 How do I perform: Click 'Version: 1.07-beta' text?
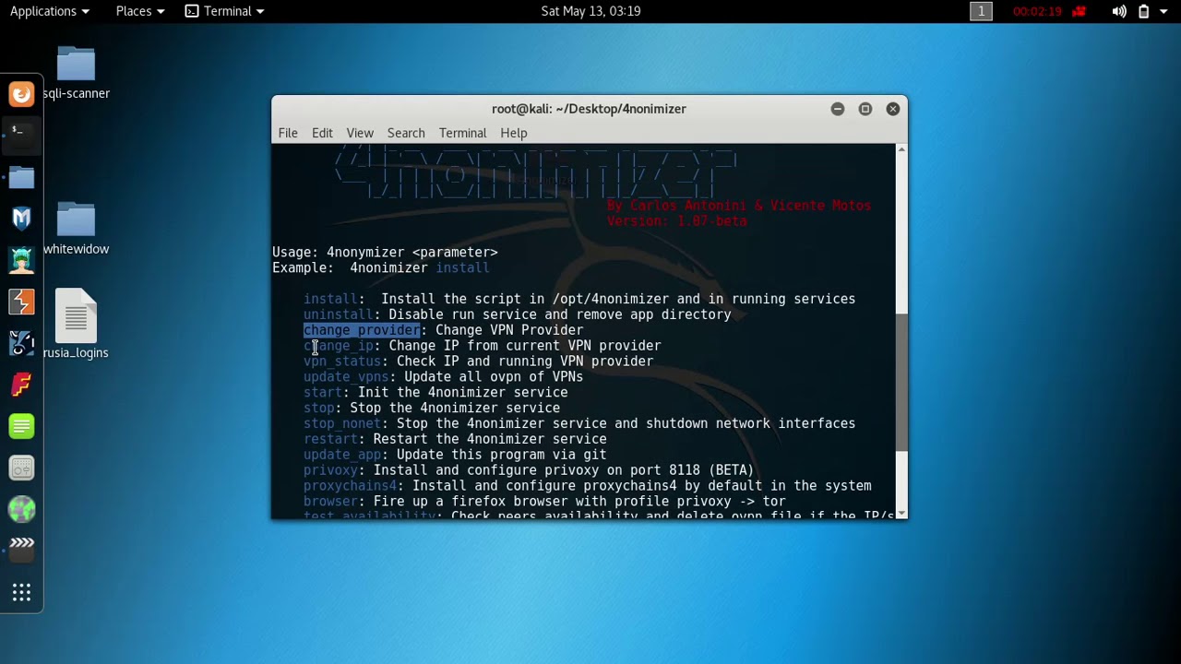[x=676, y=221]
